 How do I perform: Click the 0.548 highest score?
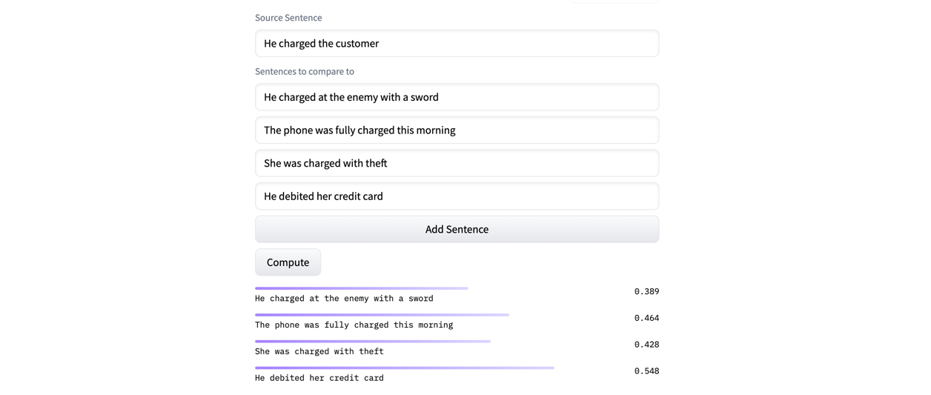pyautogui.click(x=646, y=371)
